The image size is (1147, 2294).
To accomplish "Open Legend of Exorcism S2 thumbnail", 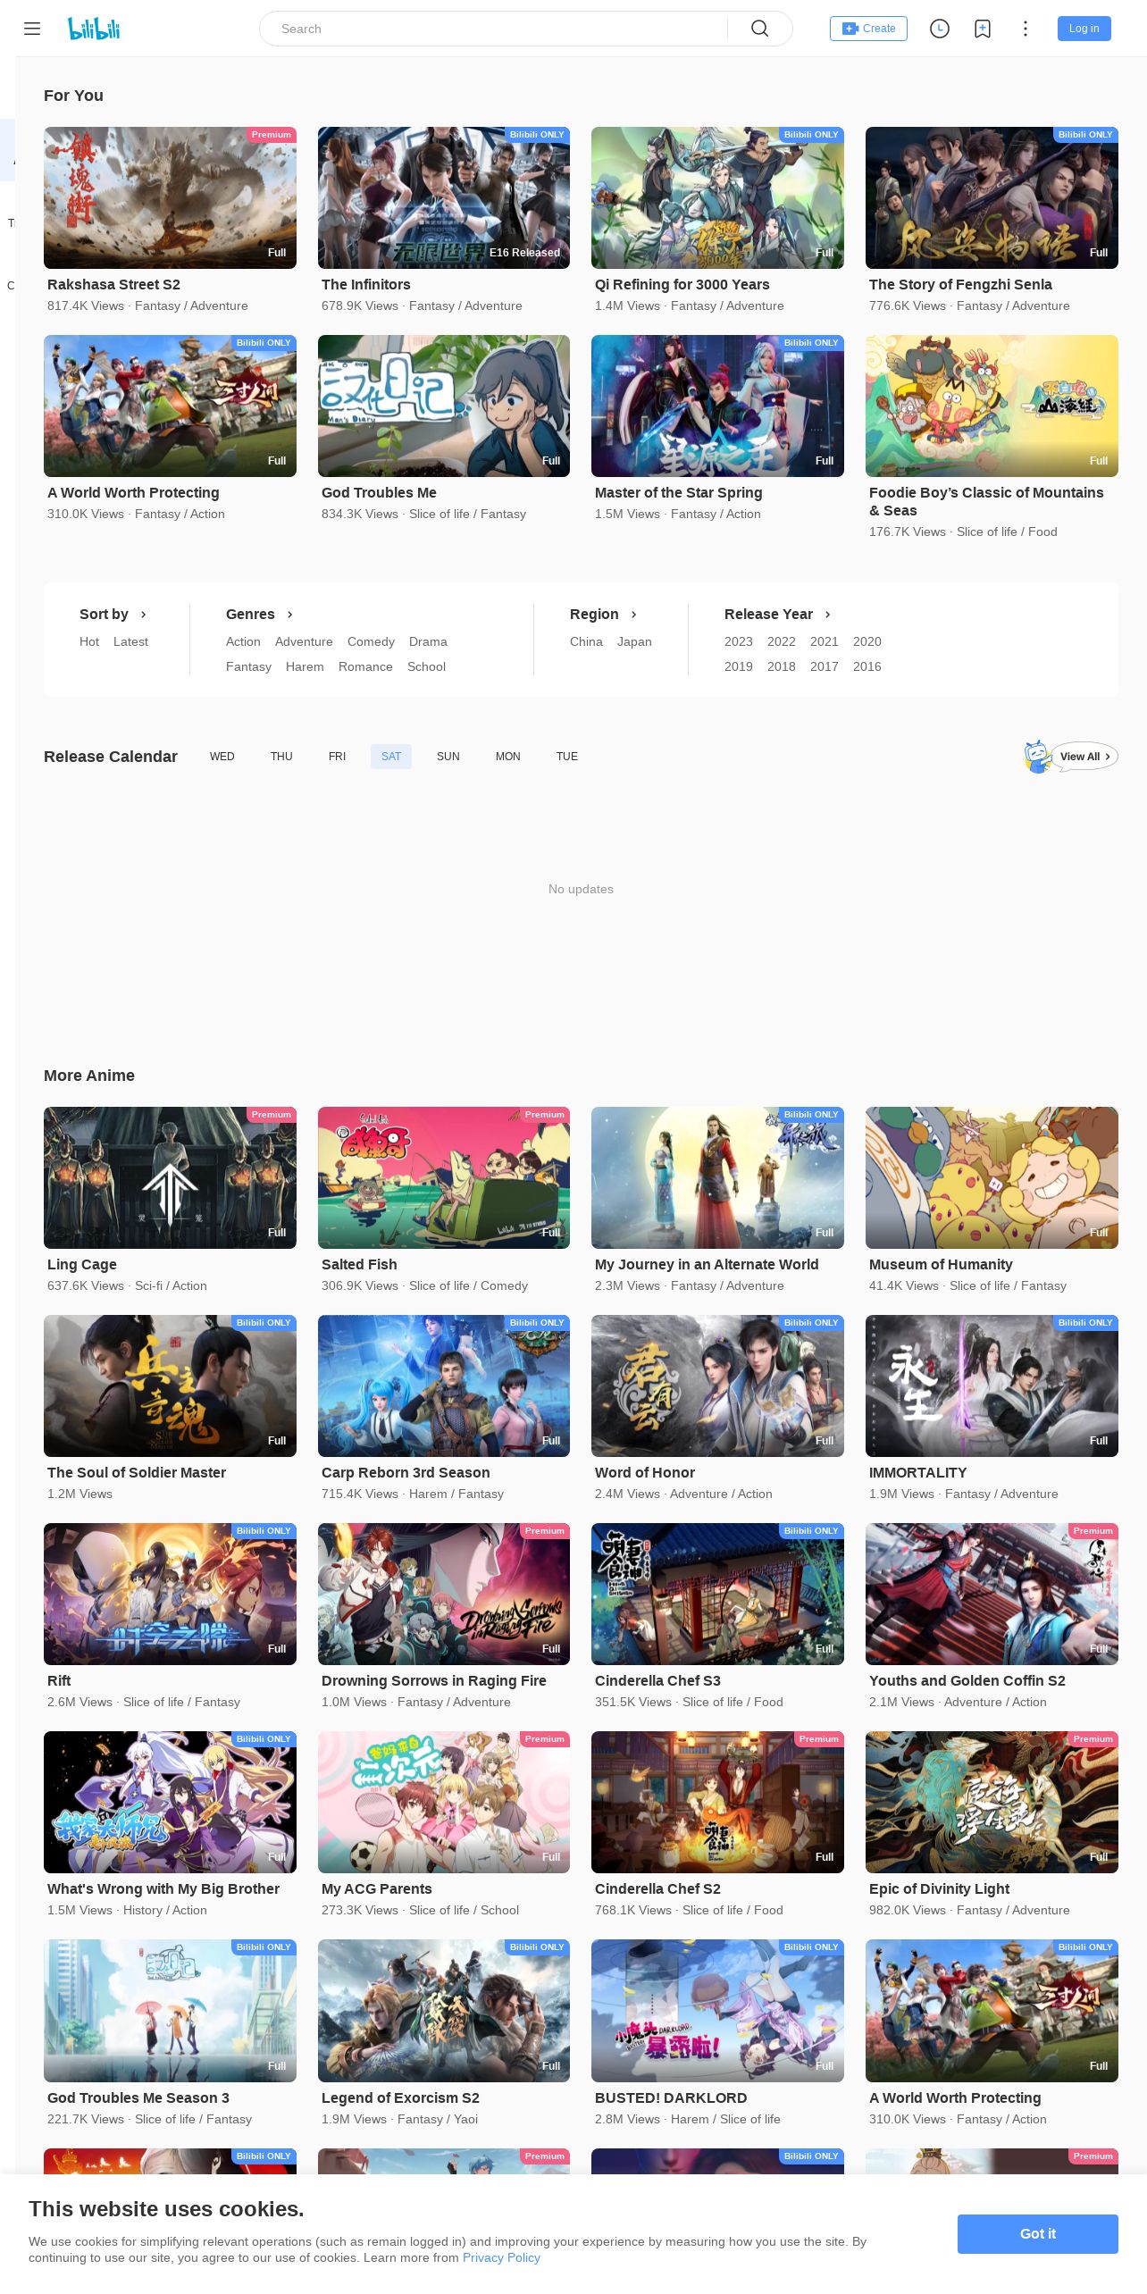I will coord(444,2011).
